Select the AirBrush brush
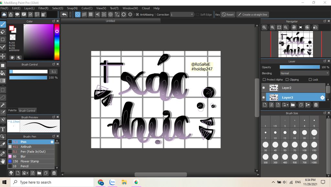Screen dimensions: 331x187 [31, 147]
